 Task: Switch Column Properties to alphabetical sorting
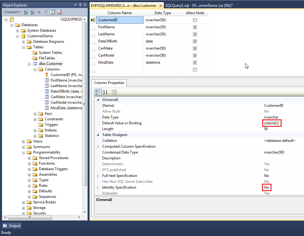click(104, 92)
